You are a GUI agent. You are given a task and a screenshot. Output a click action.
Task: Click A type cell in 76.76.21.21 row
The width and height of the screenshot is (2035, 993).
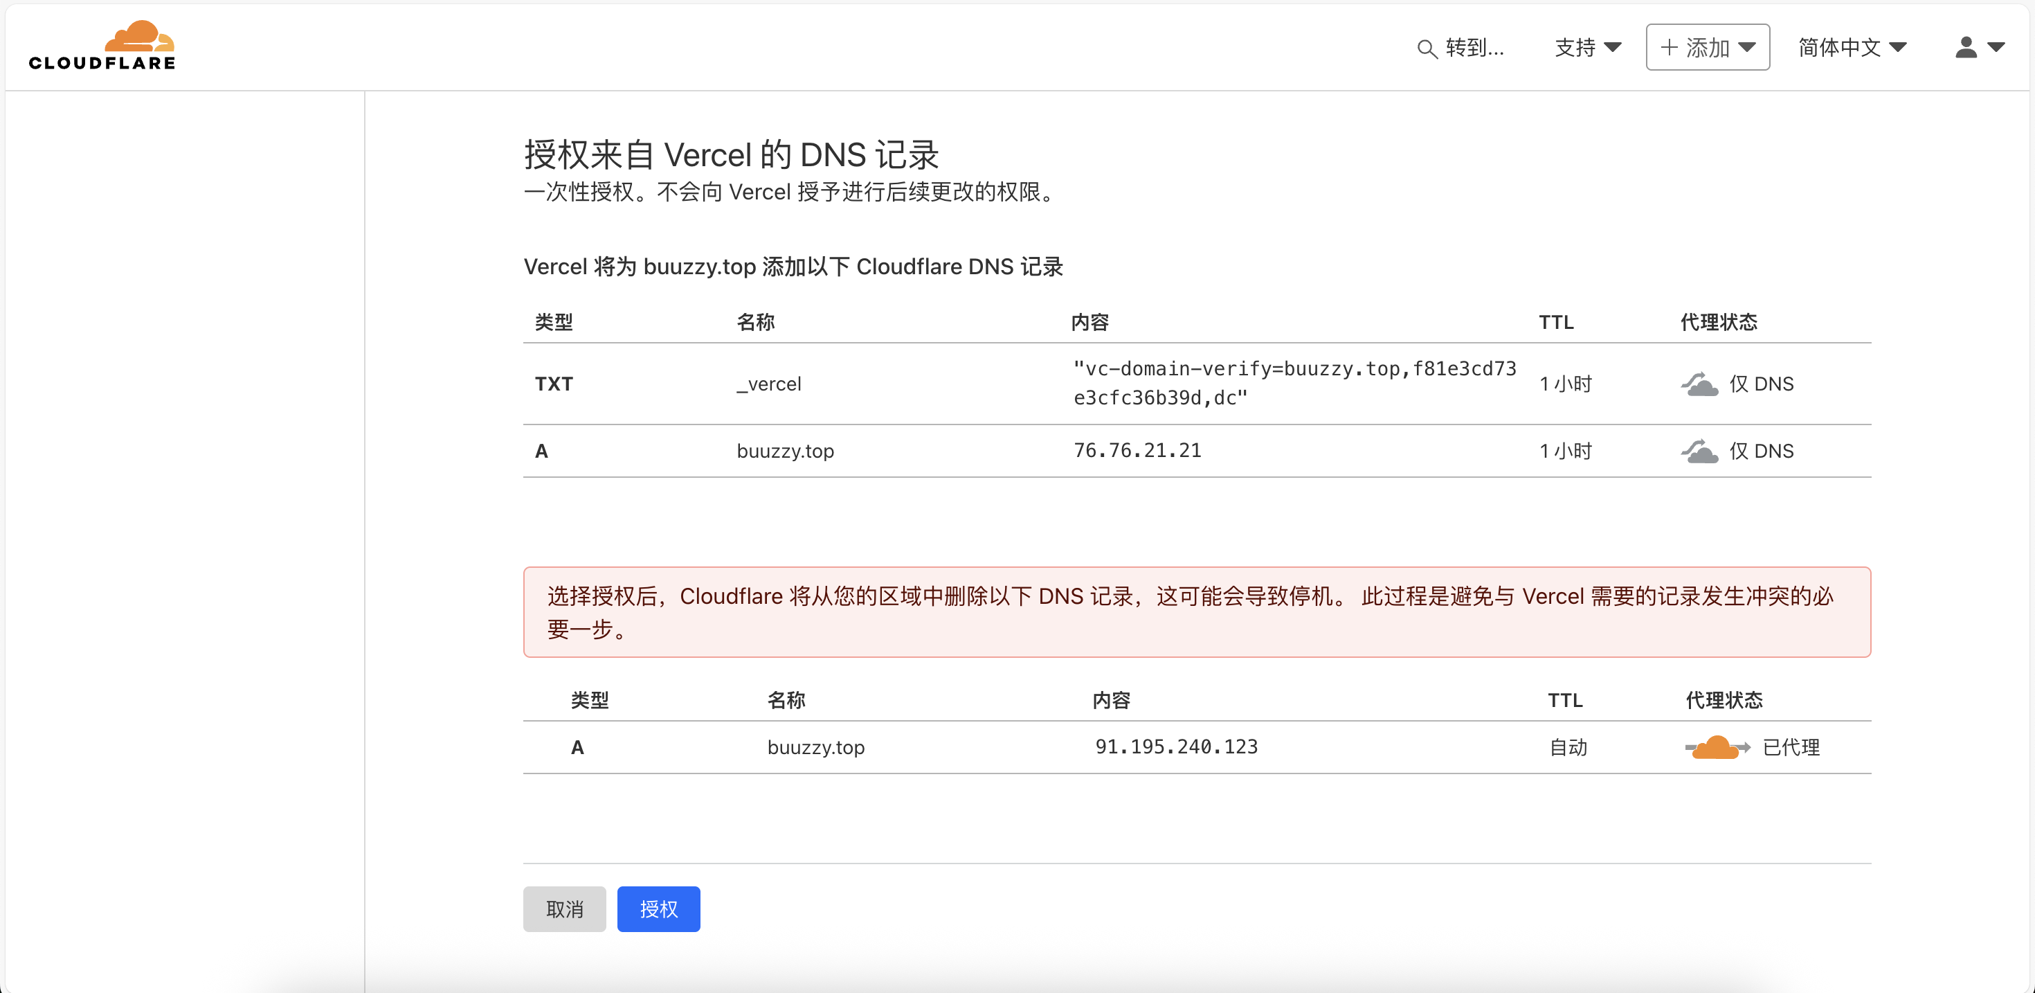pos(541,451)
